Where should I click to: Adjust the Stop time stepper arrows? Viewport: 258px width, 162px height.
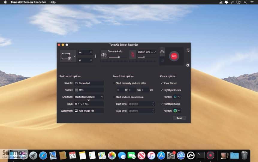[x=153, y=111]
